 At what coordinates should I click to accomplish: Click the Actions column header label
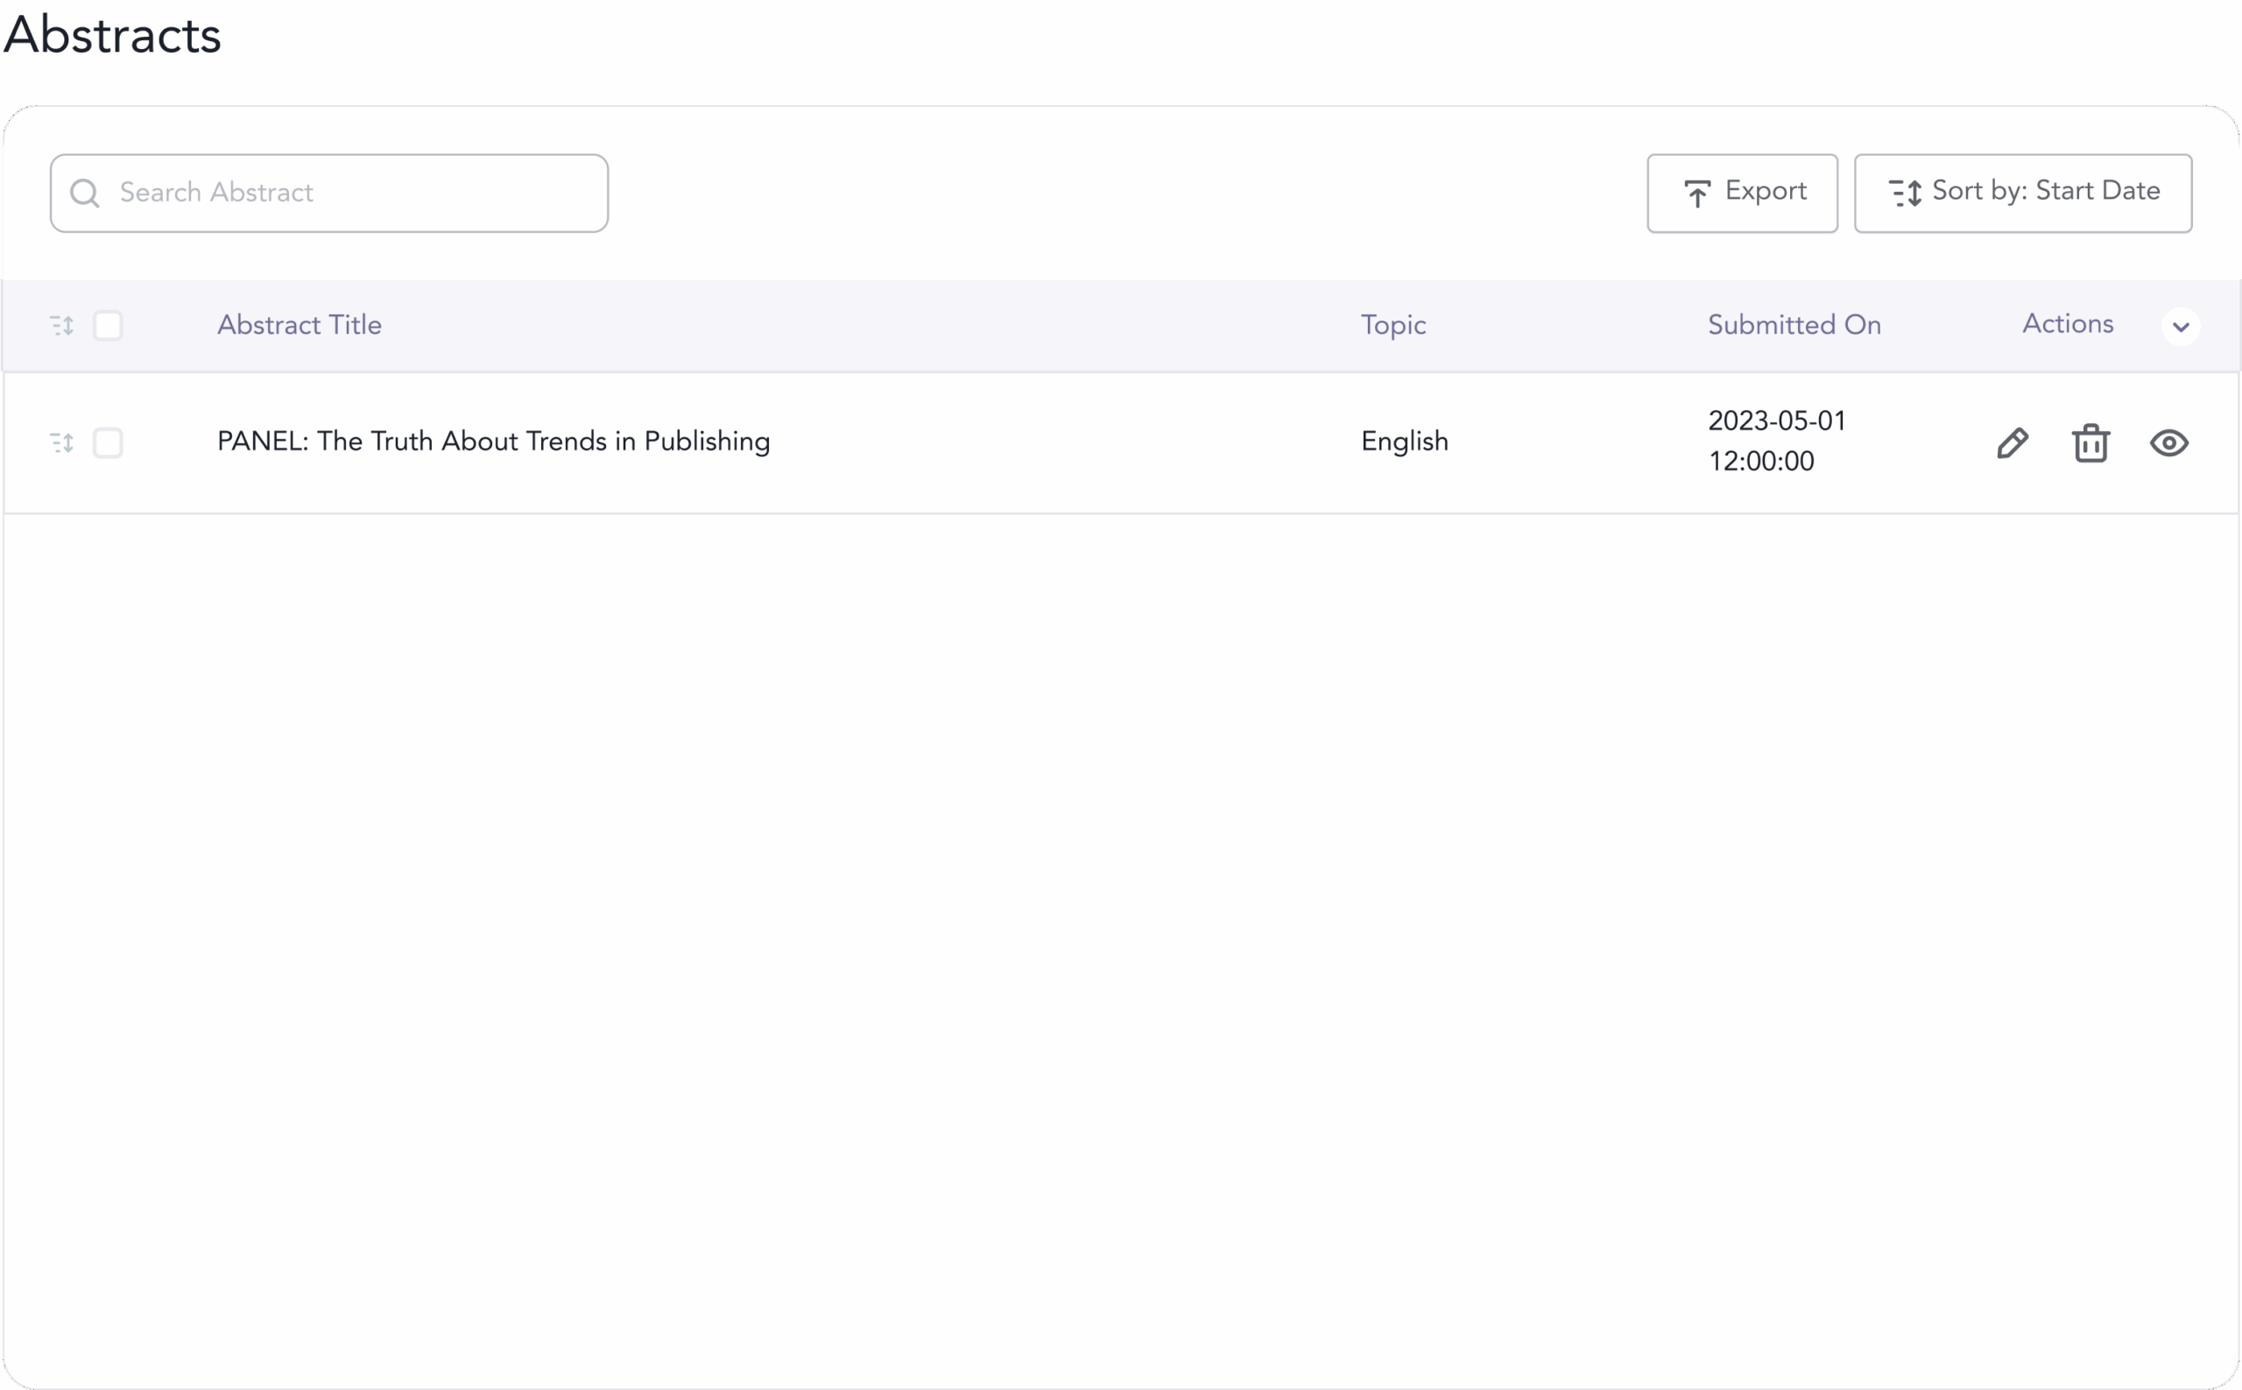tap(2068, 325)
